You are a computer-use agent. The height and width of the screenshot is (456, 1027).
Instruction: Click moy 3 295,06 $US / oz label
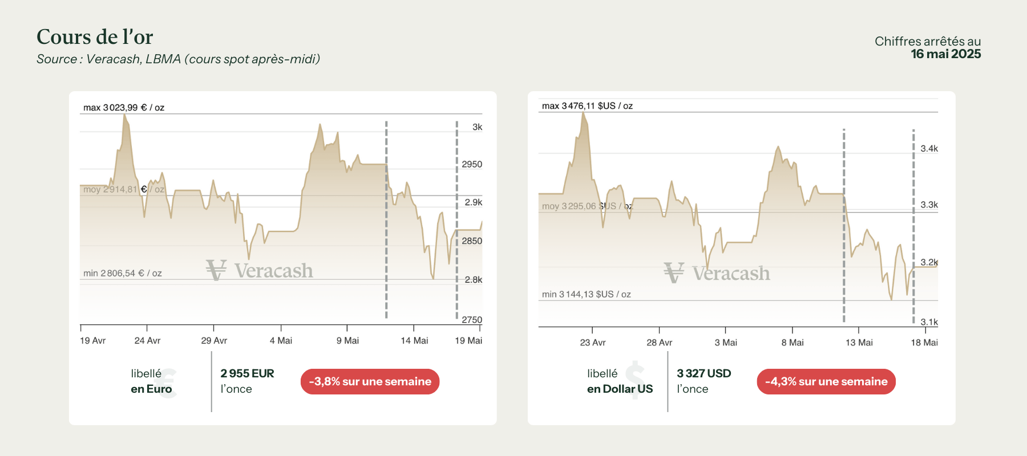coord(587,206)
